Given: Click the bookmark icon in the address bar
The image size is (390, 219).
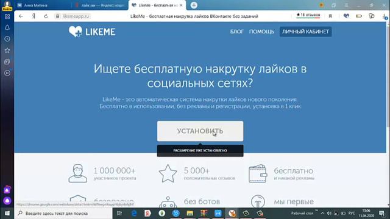Looking at the screenshot, I should pyautogui.click(x=330, y=16).
